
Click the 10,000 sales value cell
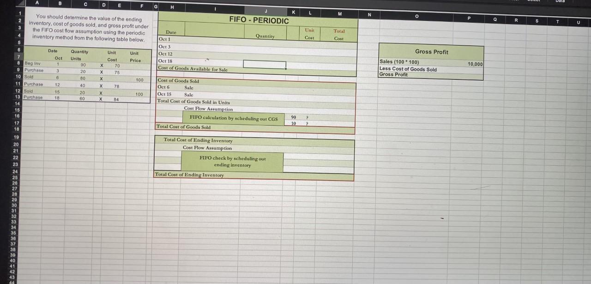475,64
